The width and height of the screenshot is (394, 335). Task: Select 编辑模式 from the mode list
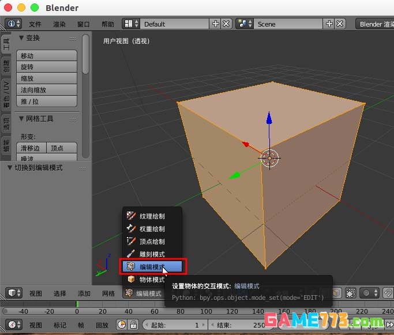152,266
